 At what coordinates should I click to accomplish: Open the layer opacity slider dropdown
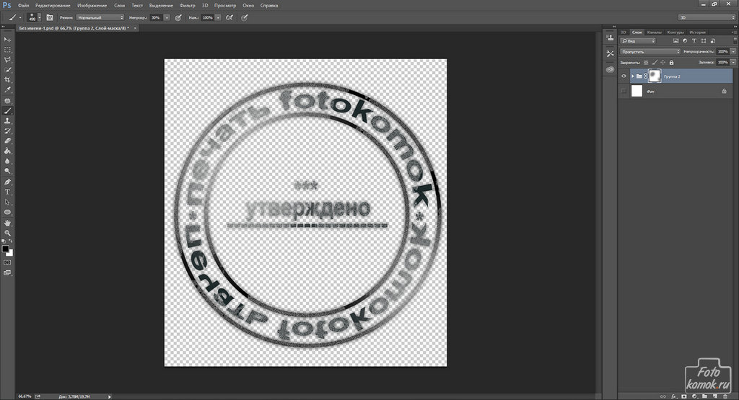[x=733, y=52]
